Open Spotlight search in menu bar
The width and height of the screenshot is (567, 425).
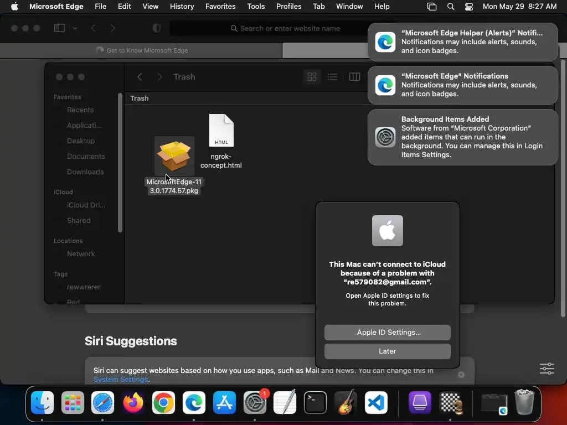(451, 7)
